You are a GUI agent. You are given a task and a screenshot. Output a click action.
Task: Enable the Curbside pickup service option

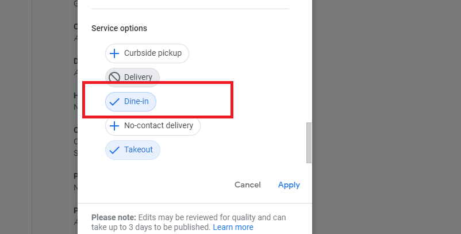pyautogui.click(x=147, y=53)
